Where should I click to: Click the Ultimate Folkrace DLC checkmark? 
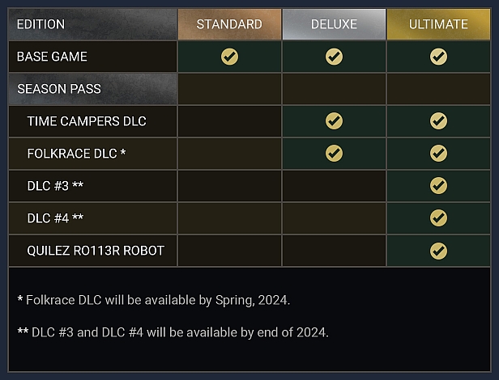[x=438, y=154]
